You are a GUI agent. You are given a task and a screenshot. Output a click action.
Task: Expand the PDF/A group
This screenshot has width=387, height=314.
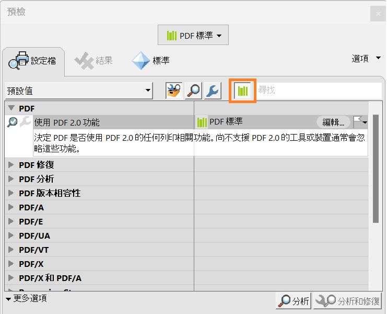[10, 207]
